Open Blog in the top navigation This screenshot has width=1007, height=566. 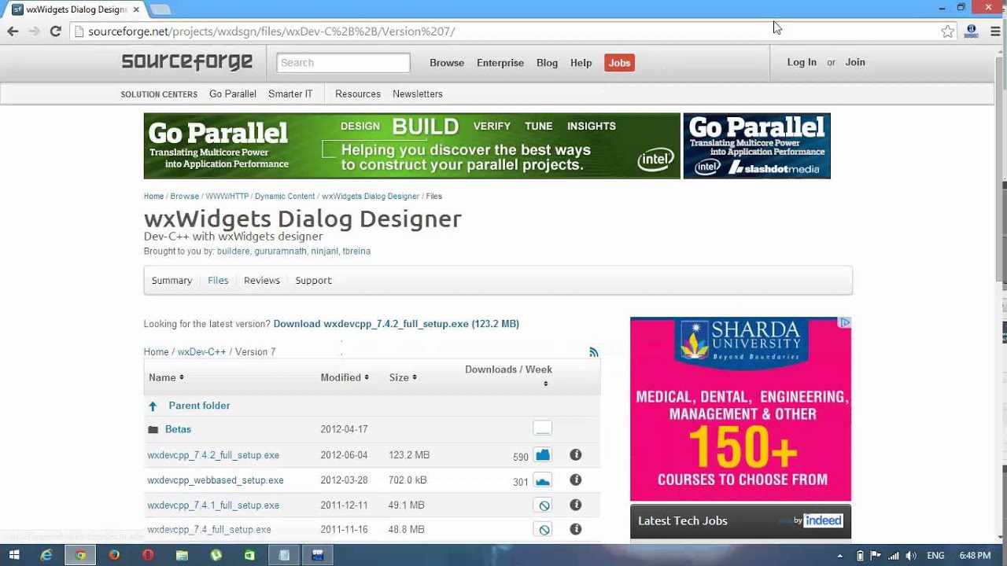coord(547,63)
